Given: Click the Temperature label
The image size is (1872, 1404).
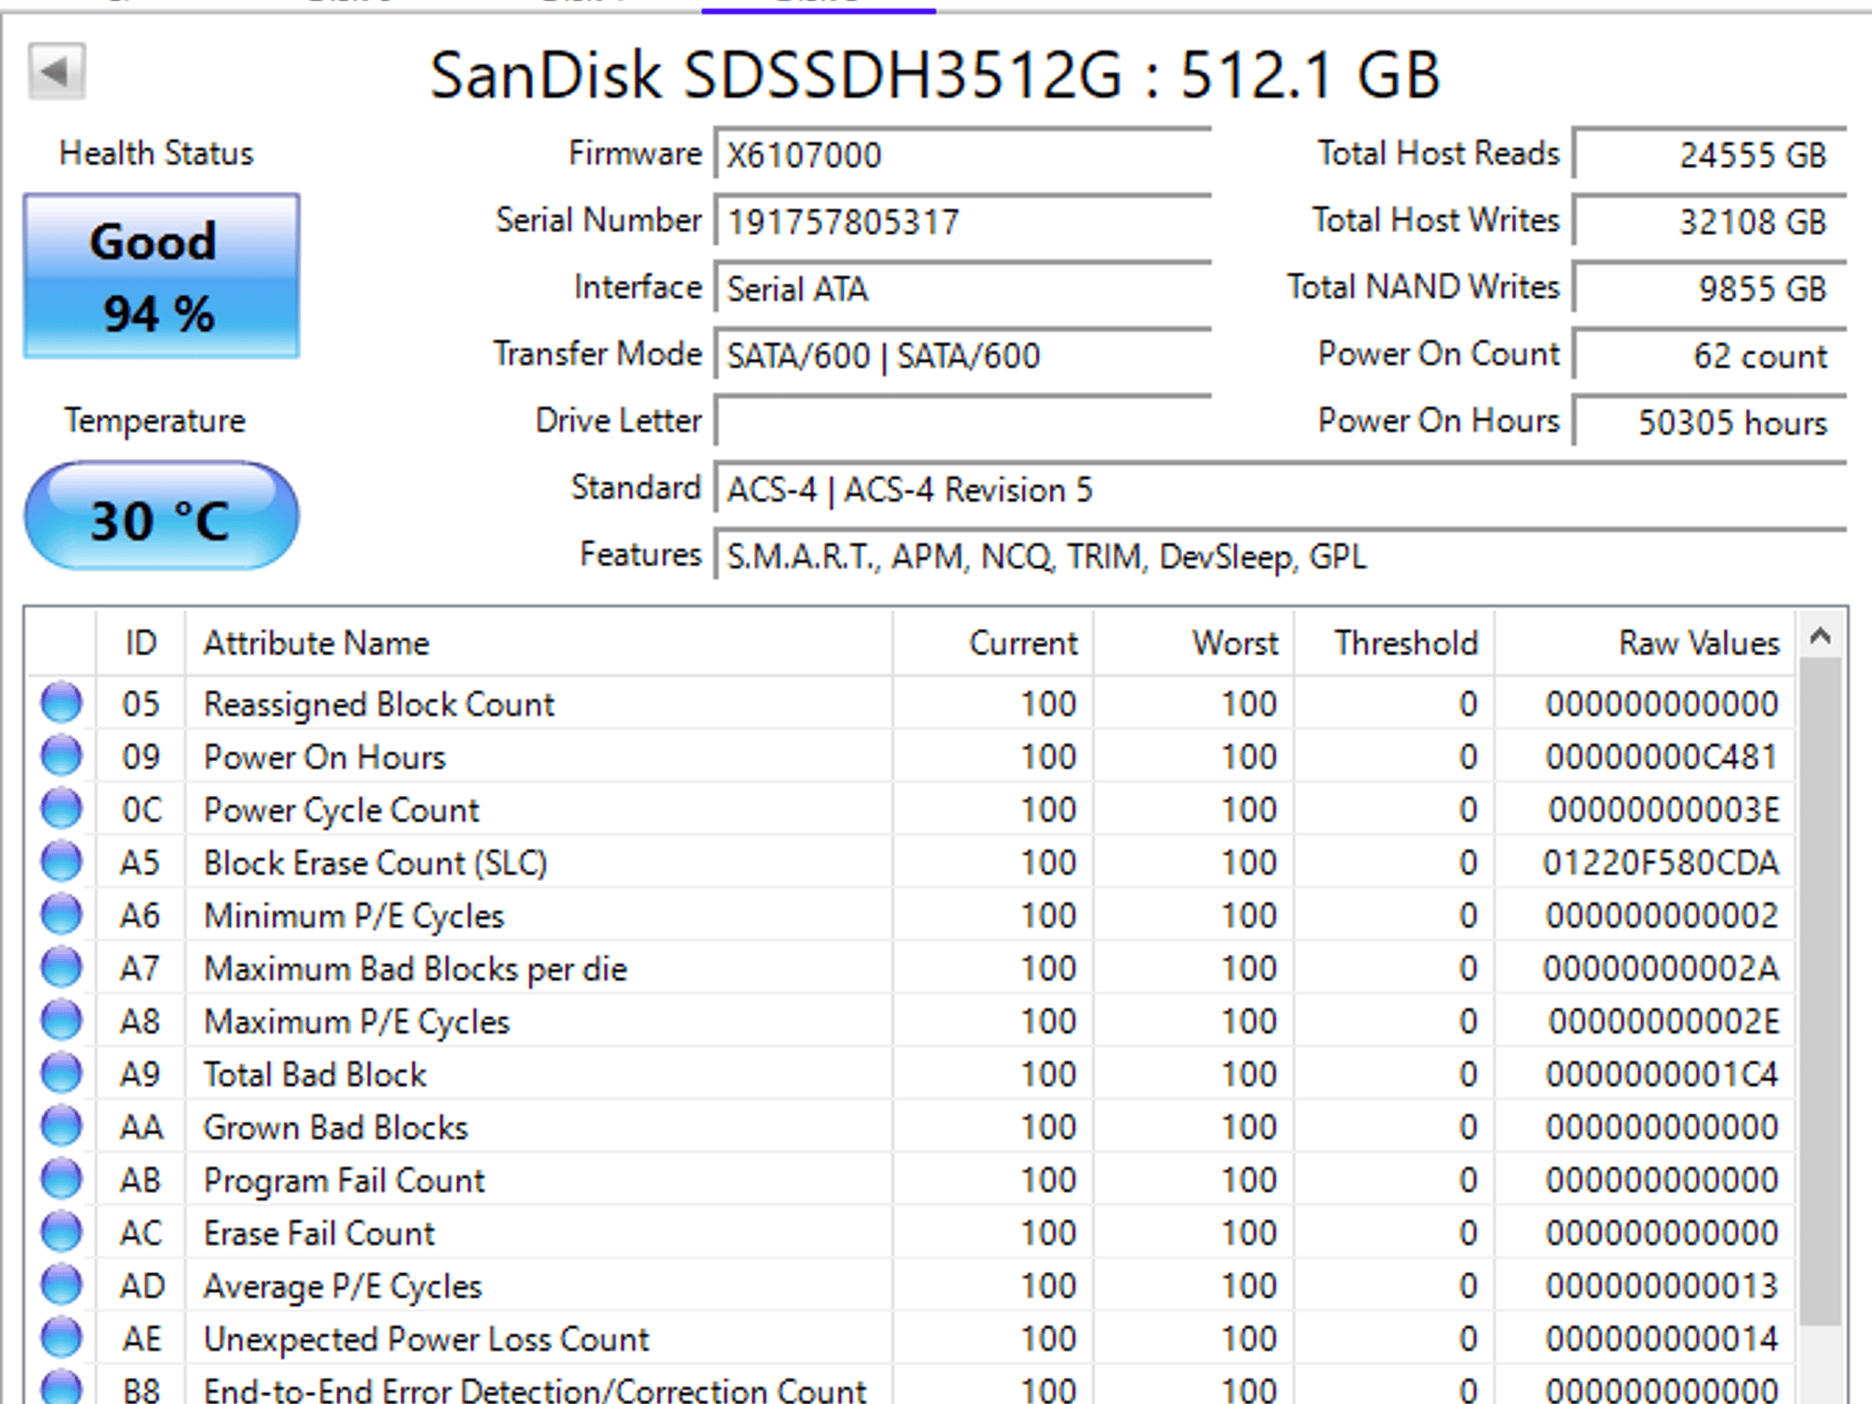Looking at the screenshot, I should tap(155, 420).
